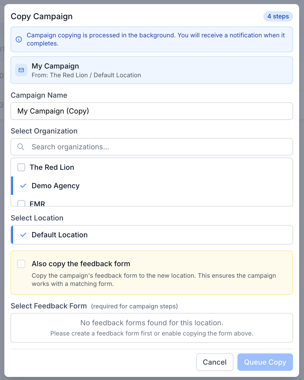Click the checkmark beside Default Location
304x380 pixels.
click(23, 235)
